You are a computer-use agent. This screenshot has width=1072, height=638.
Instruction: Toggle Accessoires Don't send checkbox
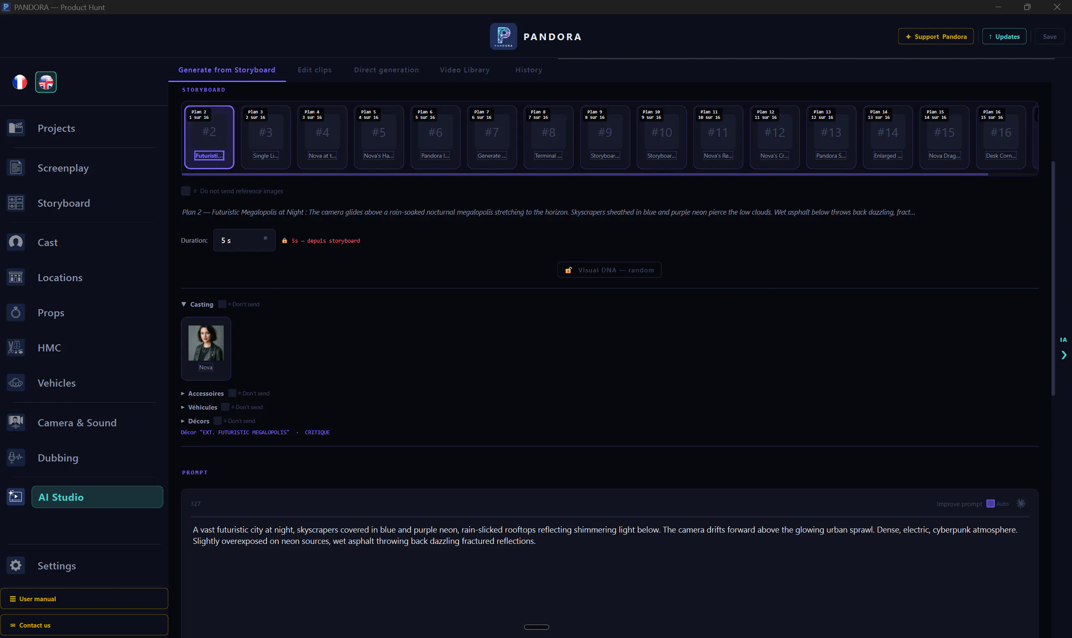(x=232, y=393)
